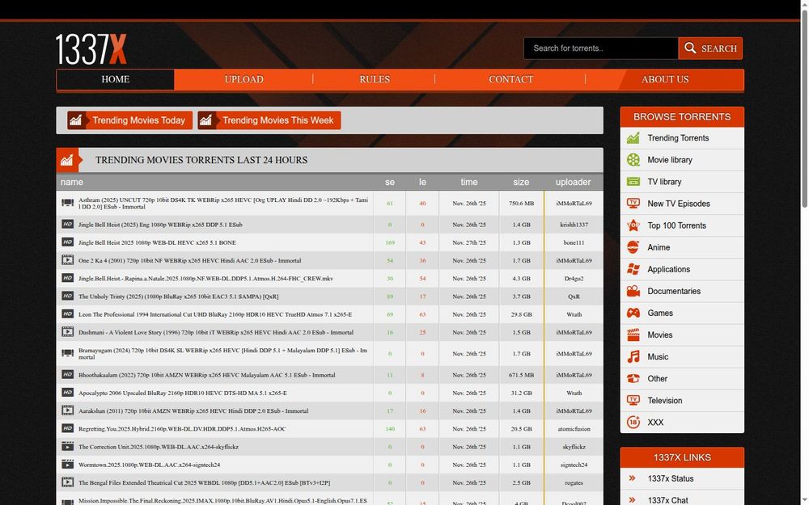The width and height of the screenshot is (809, 505).
Task: Click uploader QxR
Action: (x=574, y=297)
